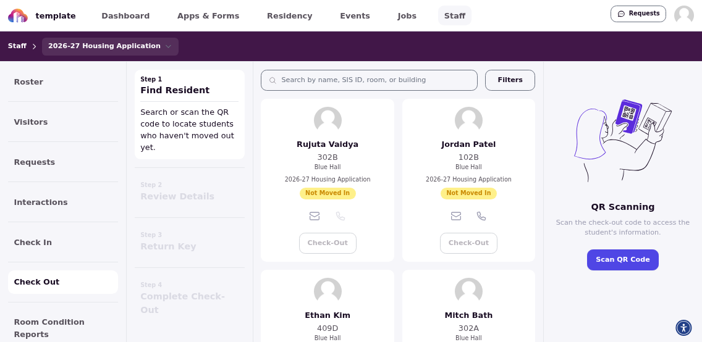Click Check-Out for Rujuta Vaidya

(328, 243)
